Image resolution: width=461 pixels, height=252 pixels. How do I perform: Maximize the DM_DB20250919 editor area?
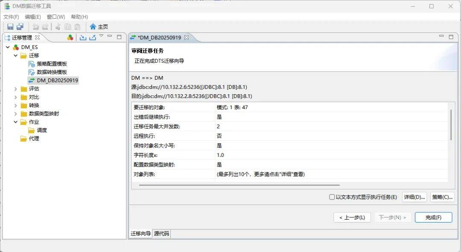click(451, 37)
